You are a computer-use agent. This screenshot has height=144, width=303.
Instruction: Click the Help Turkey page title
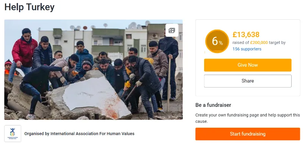point(30,7)
